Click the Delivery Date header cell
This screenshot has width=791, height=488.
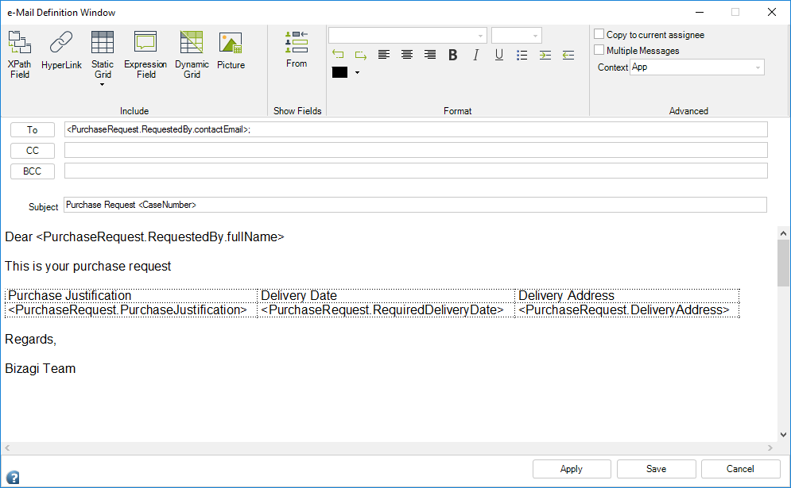tap(386, 296)
